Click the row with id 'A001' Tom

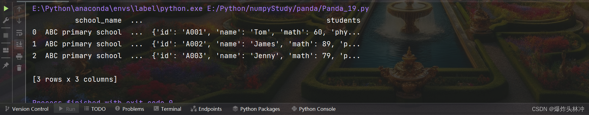point(196,32)
